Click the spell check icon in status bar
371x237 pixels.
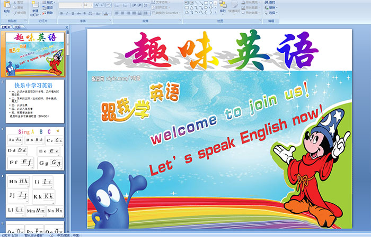tap(51, 235)
